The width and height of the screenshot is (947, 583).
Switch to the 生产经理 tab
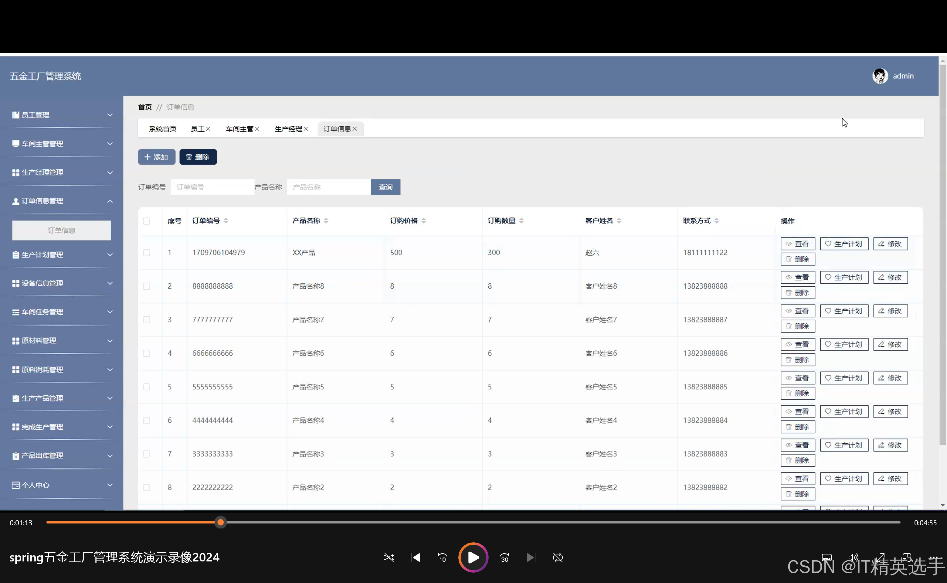point(288,129)
